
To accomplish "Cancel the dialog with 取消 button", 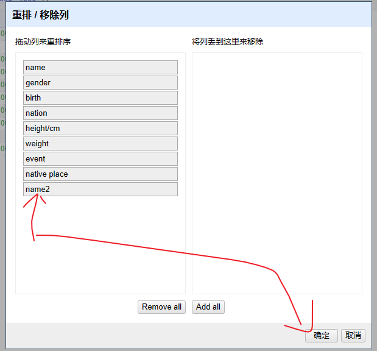I will [x=353, y=335].
